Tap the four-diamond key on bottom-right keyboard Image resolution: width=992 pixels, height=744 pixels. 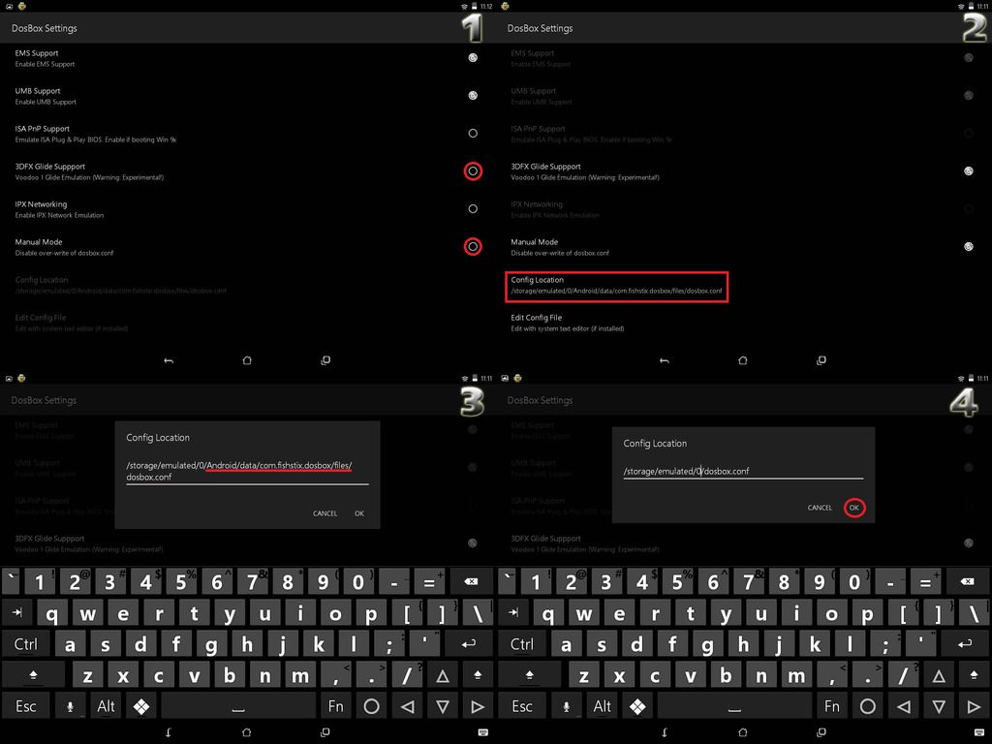pos(637,706)
